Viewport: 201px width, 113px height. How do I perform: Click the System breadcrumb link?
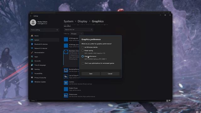coord(68,21)
